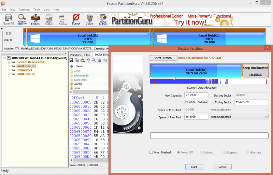Cancel the Resize Partition dialog
Screen dimensions: 273x175
click(222, 167)
